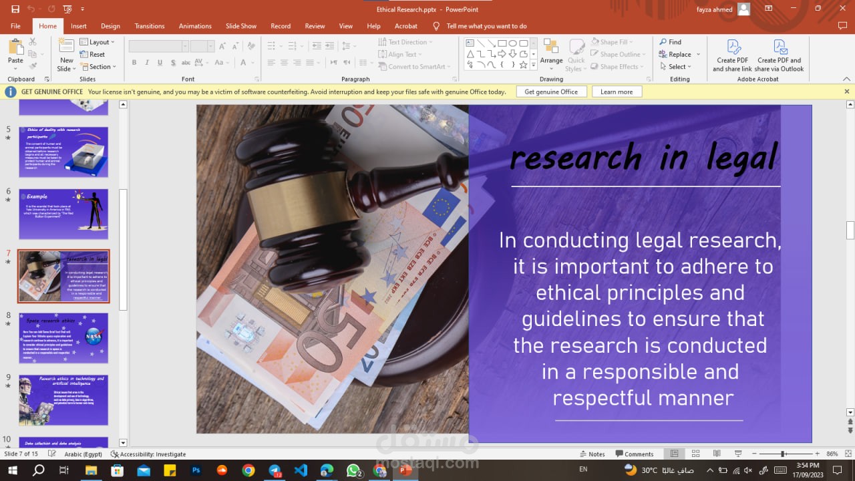Screen dimensions: 855x481
Task: Justify text in Paragraph group
Action: [x=309, y=63]
